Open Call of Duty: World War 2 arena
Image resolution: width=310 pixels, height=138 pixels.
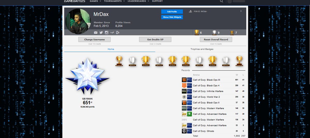pos(207,97)
